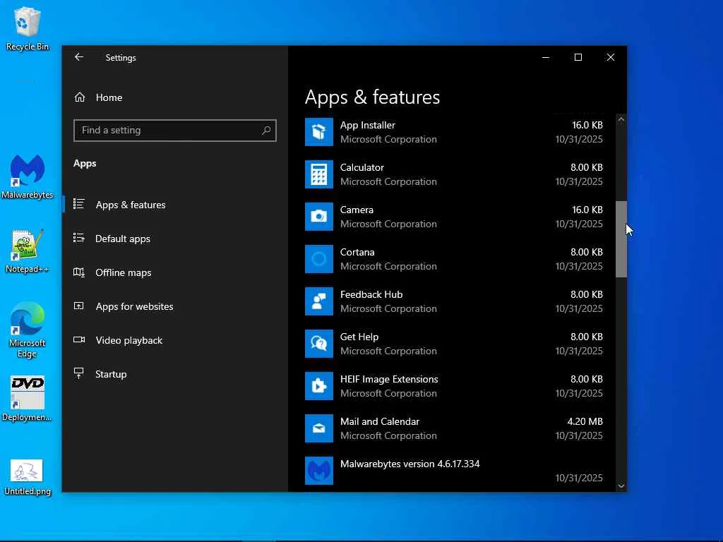Click the Settings window title text
The width and height of the screenshot is (723, 542).
click(x=120, y=58)
